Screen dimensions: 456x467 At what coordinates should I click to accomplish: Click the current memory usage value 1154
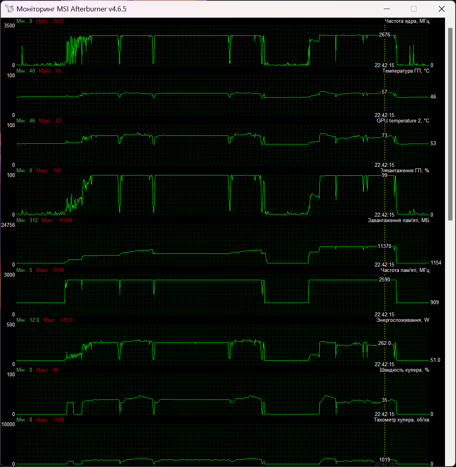[436, 263]
